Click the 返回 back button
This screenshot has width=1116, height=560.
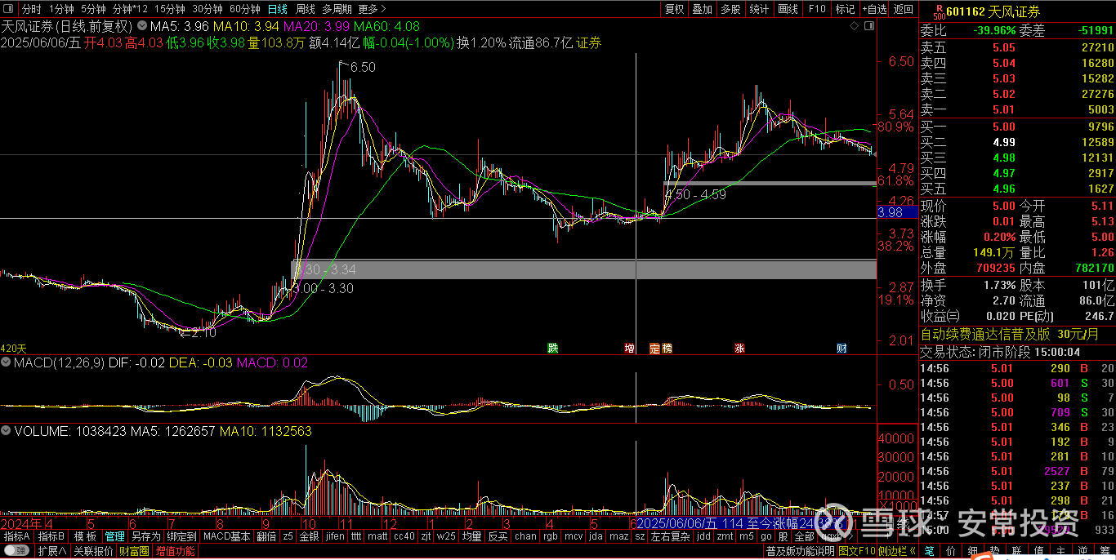point(903,9)
